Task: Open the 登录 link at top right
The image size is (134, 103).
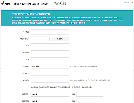Action: [125, 3]
